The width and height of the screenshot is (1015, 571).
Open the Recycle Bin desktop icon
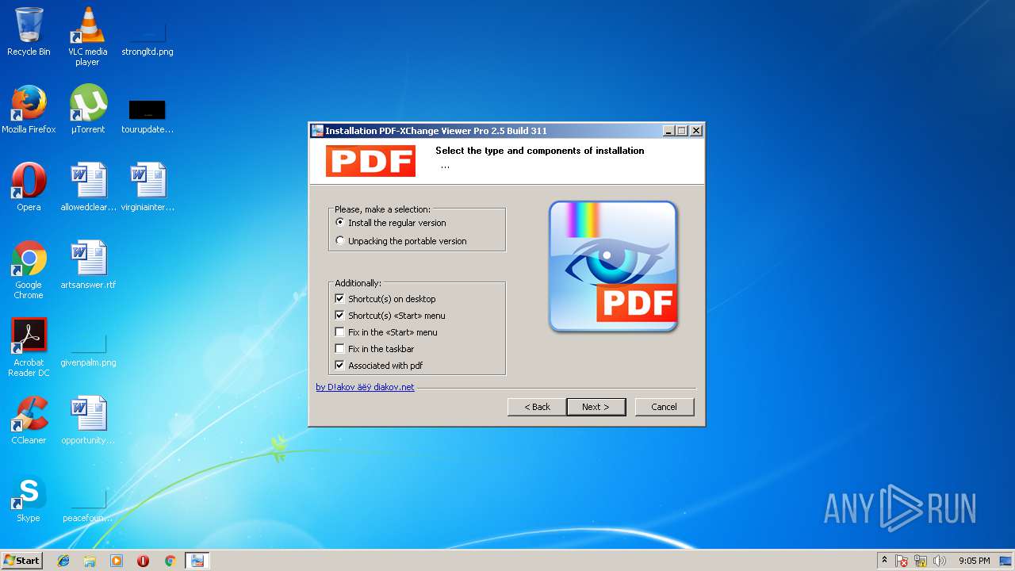[x=29, y=32]
